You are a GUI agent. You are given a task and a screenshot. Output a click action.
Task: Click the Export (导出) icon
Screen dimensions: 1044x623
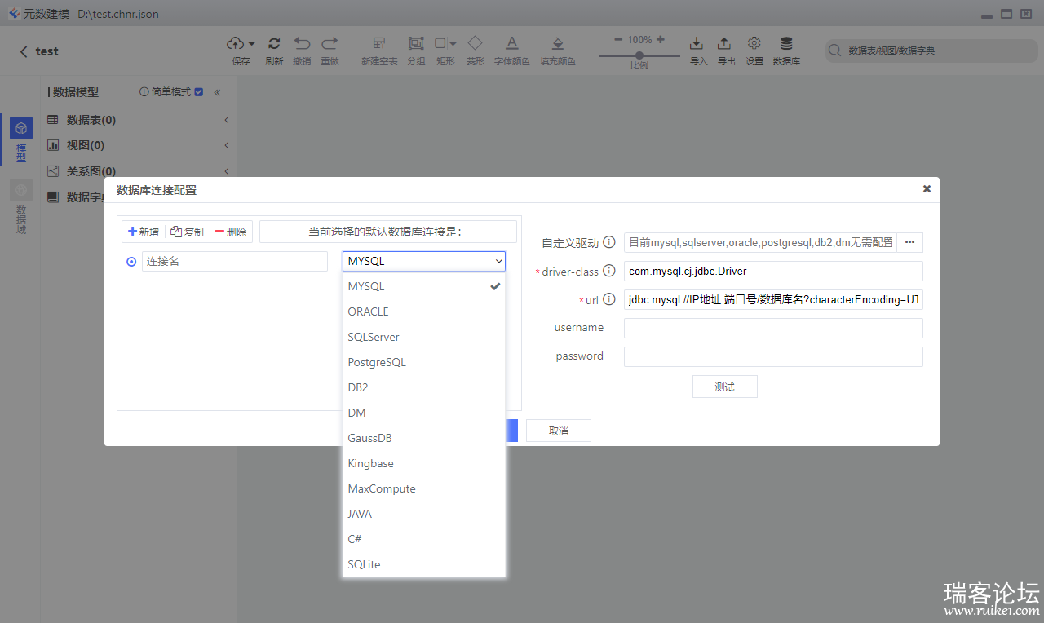click(724, 43)
